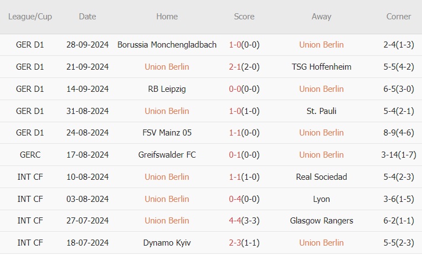Open the FSV Mainz 05 team link
Screen dimensions: 422x260
click(167, 133)
